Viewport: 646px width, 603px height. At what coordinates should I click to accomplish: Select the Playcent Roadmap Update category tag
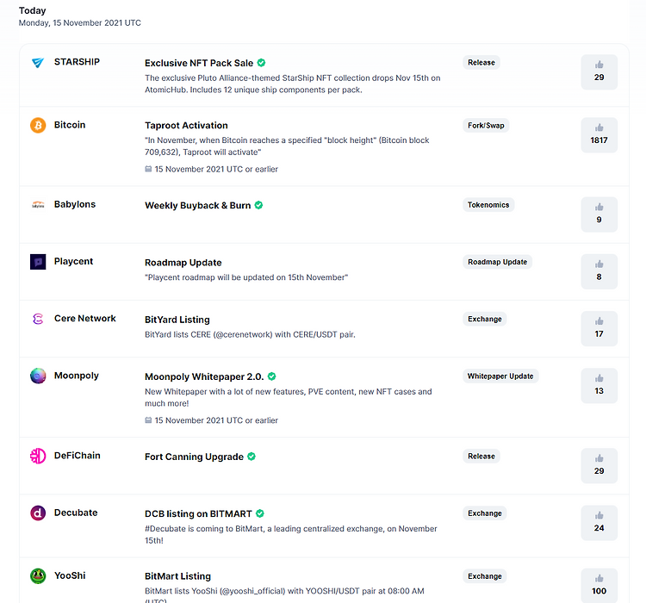click(x=497, y=262)
